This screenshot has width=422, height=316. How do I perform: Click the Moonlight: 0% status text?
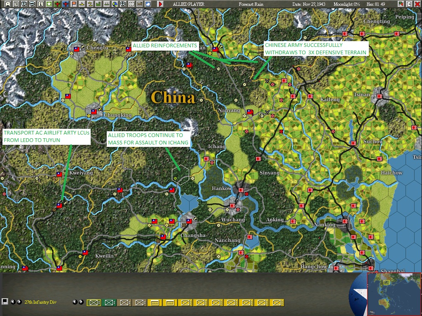[347, 4]
